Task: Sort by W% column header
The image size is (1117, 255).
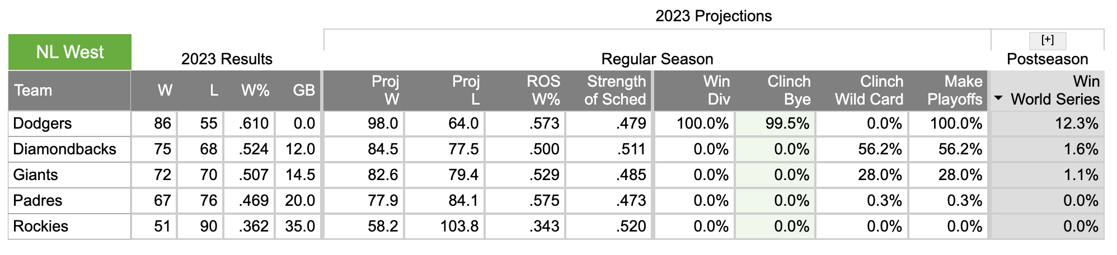Action: click(x=249, y=91)
